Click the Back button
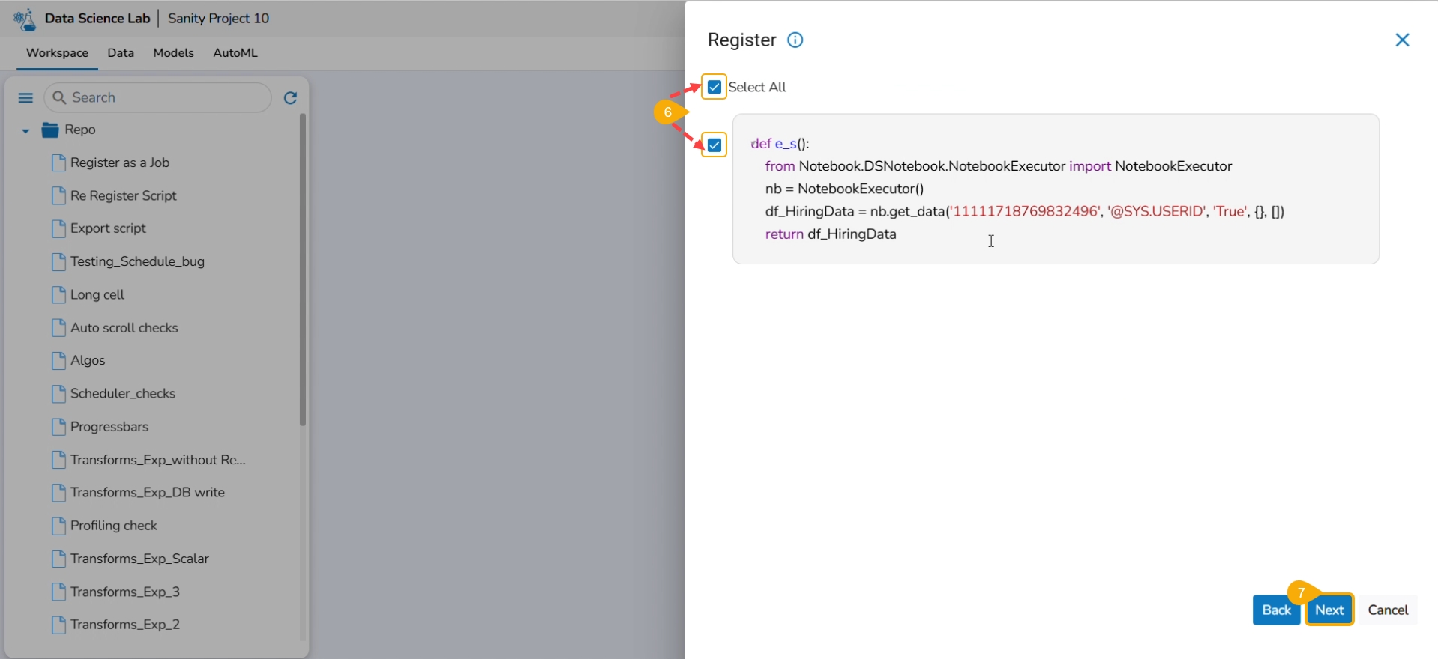Screen dimensions: 1438x659 tap(1276, 610)
